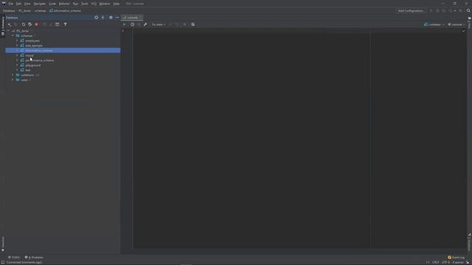Open the Refactor menu
This screenshot has width=472, height=265.
(64, 4)
